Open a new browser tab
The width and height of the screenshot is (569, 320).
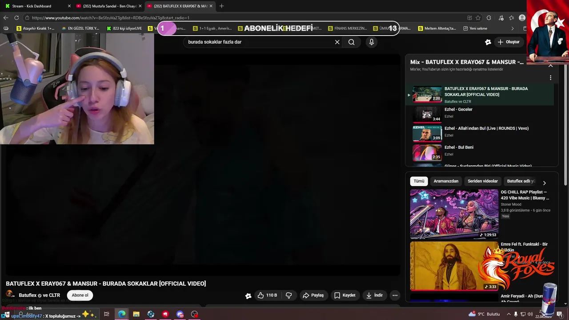point(221,6)
